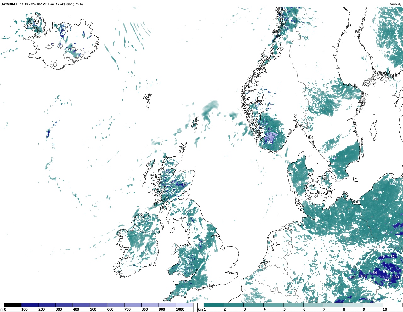The width and height of the screenshot is (403, 312).
Task: Click the "11.10.2024 18Z" initial time text
Action: click(x=31, y=4)
